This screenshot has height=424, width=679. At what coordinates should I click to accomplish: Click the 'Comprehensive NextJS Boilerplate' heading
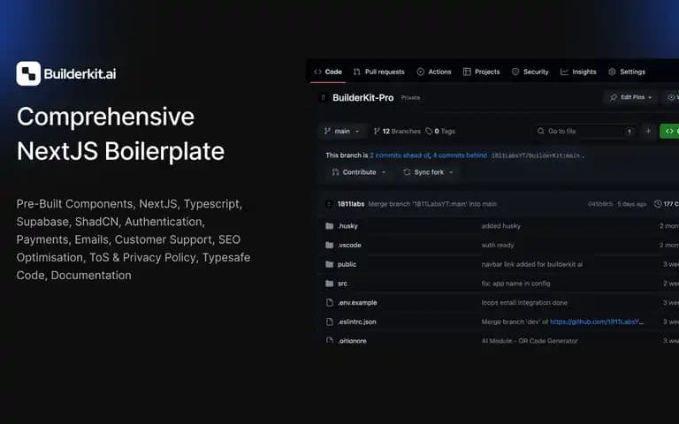click(120, 133)
